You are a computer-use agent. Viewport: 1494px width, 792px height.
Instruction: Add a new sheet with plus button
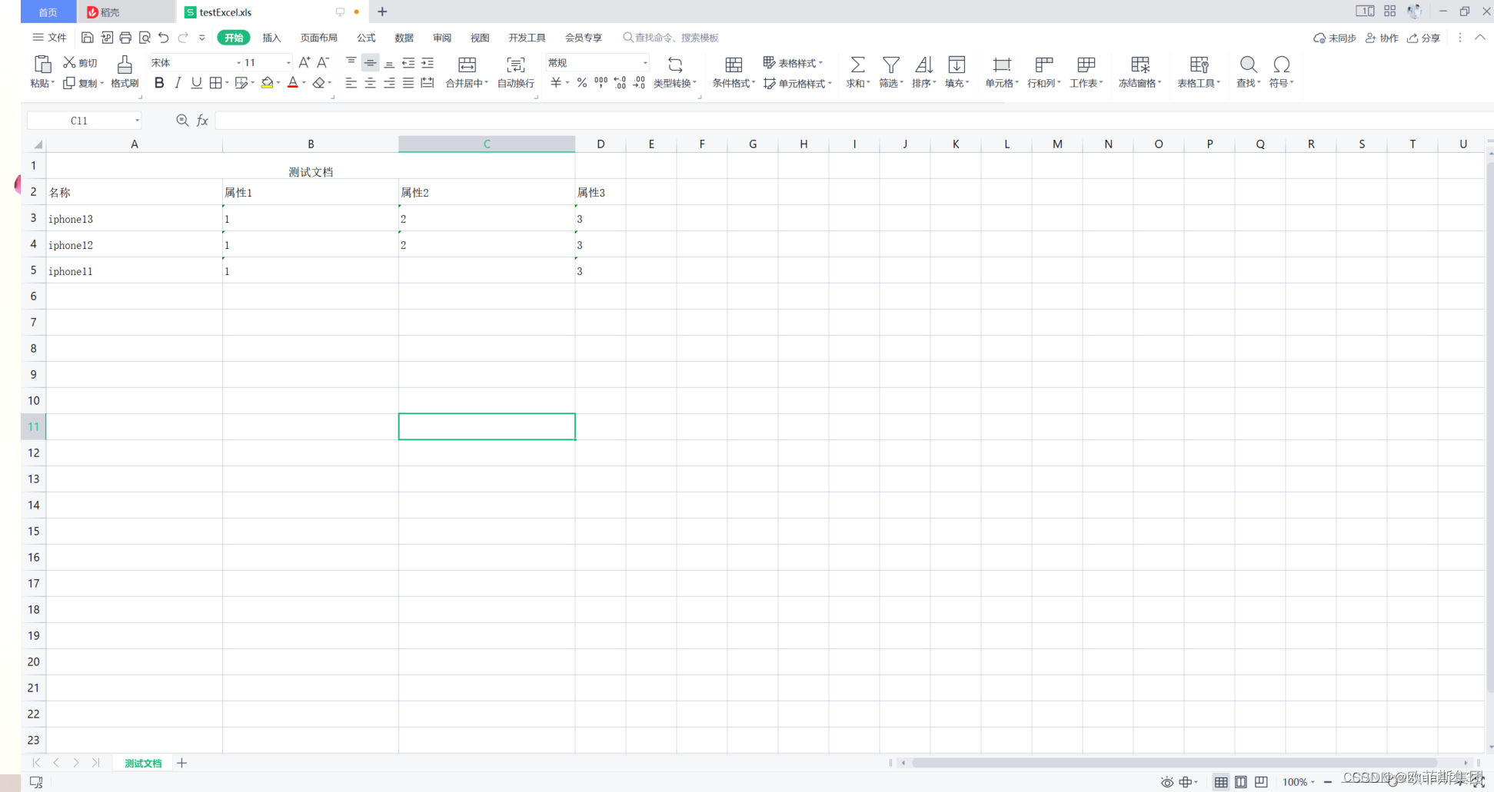[181, 763]
